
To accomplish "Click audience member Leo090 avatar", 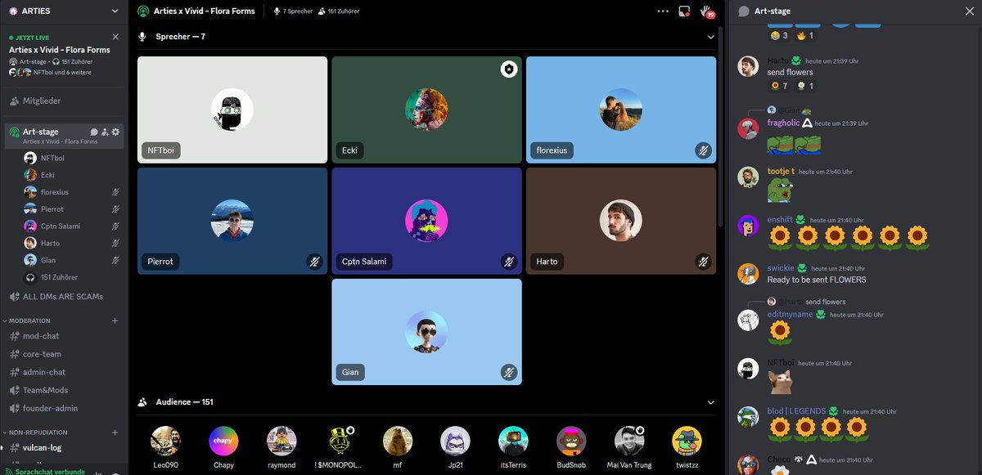I will [x=165, y=441].
